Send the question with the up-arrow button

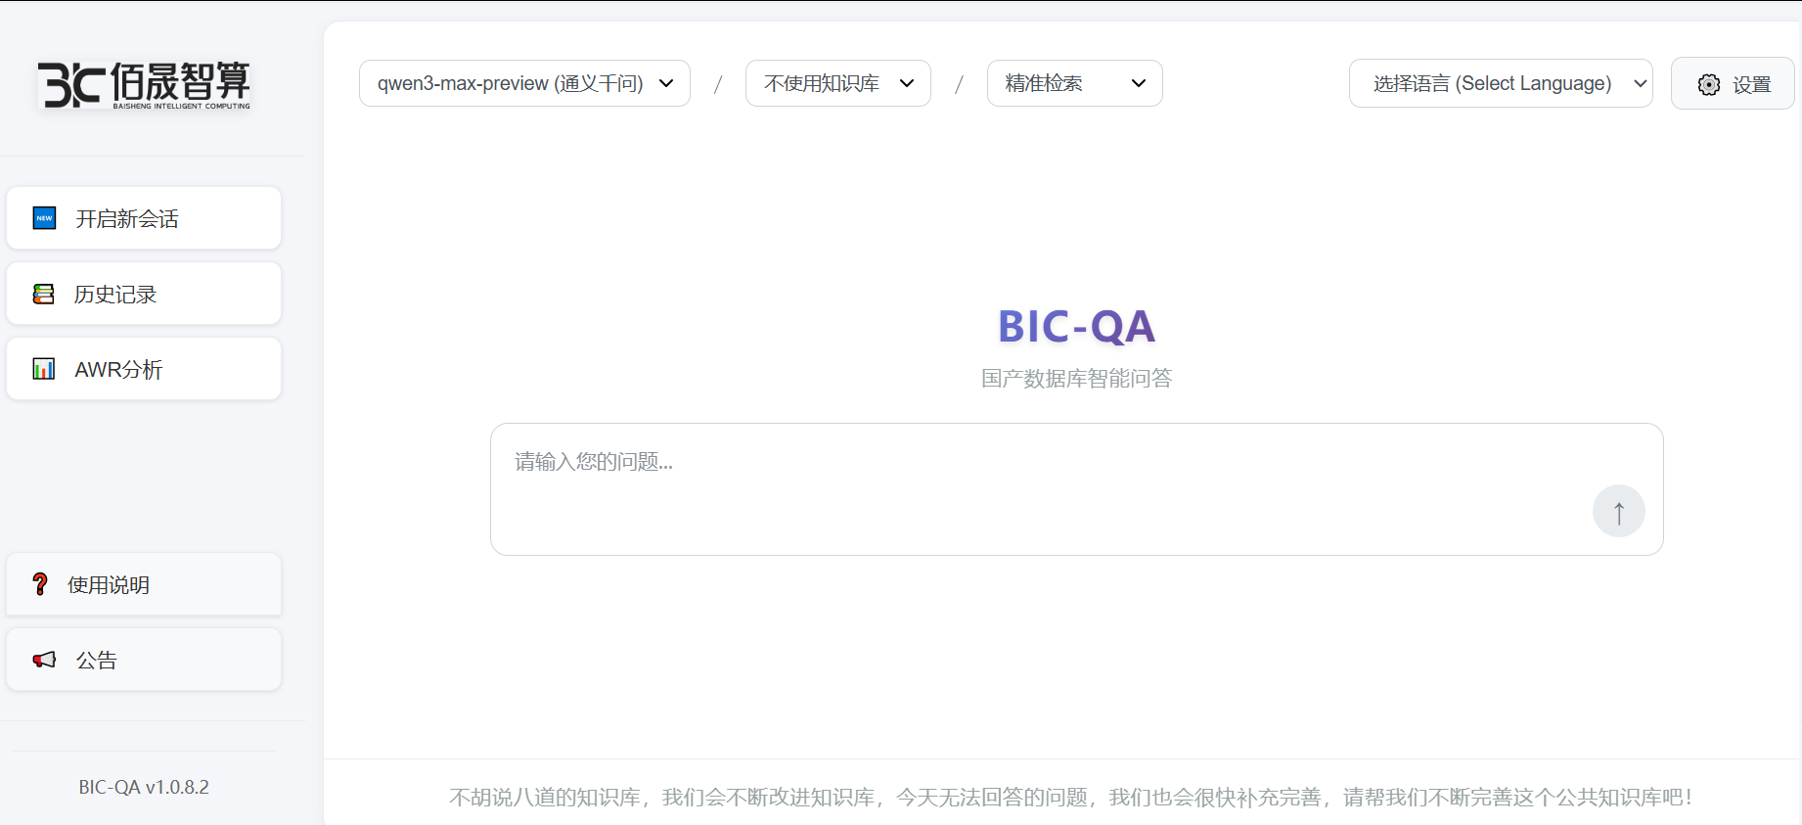(1619, 511)
